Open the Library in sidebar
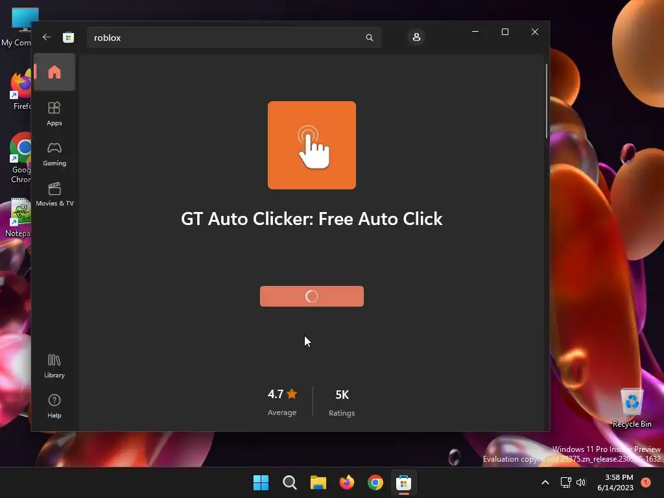This screenshot has width=664, height=498. pos(54,366)
